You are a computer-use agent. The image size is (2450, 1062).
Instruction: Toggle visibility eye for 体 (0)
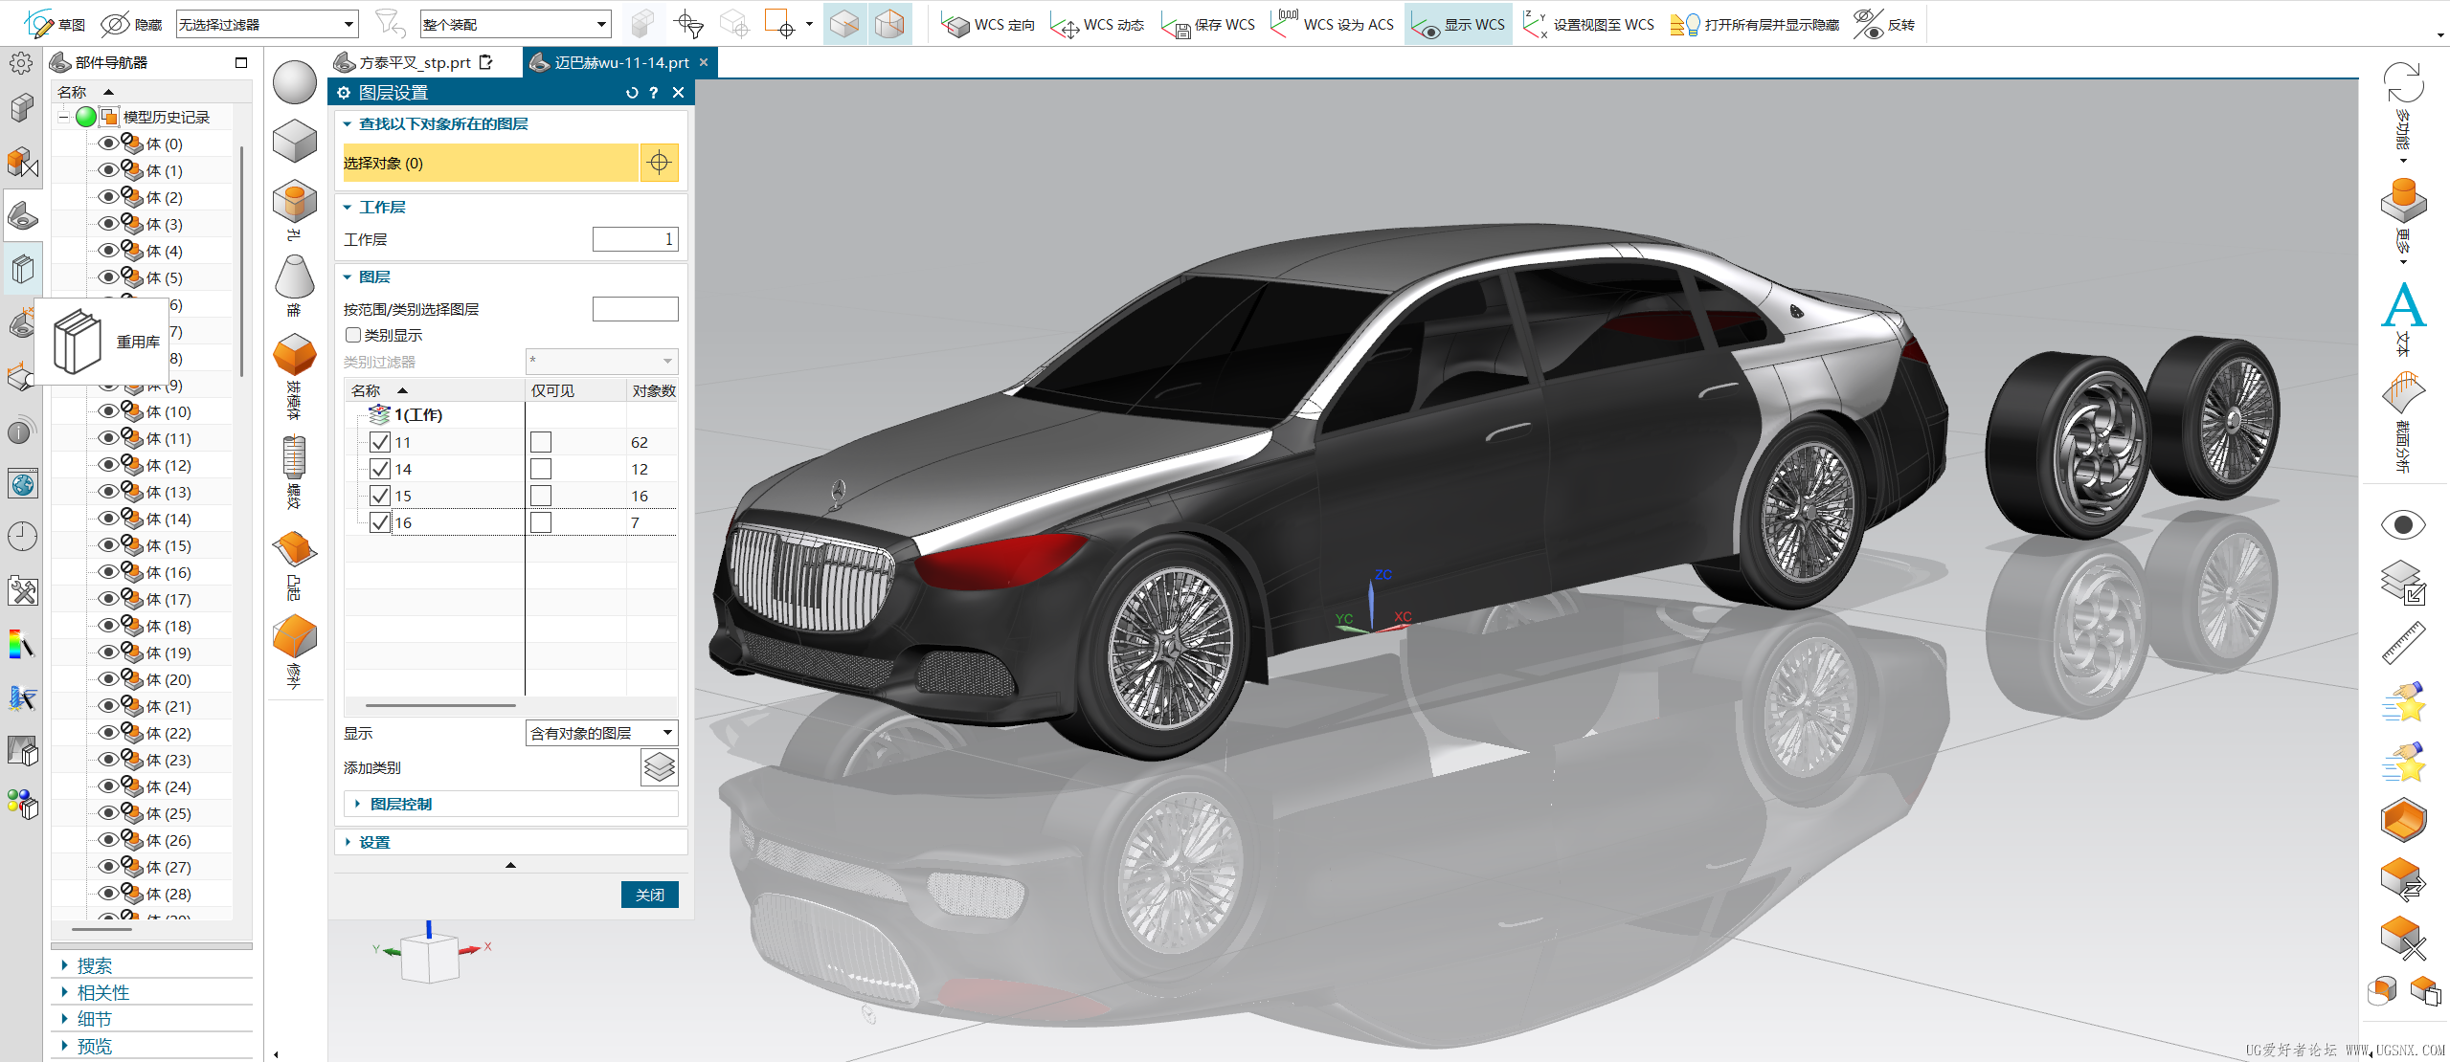[108, 144]
